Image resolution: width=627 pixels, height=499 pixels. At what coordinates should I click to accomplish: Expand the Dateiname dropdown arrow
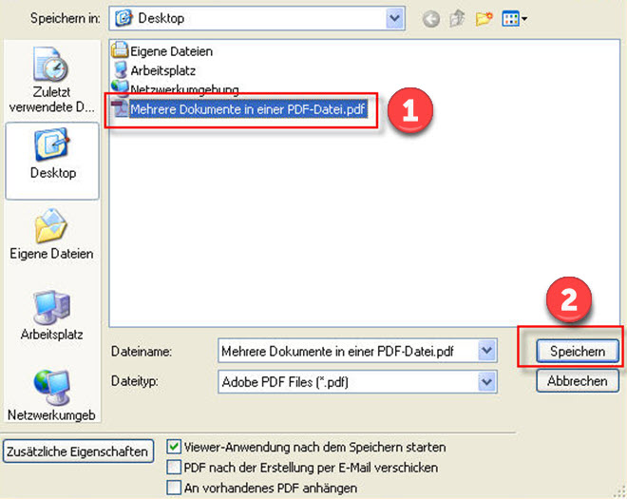coord(486,351)
